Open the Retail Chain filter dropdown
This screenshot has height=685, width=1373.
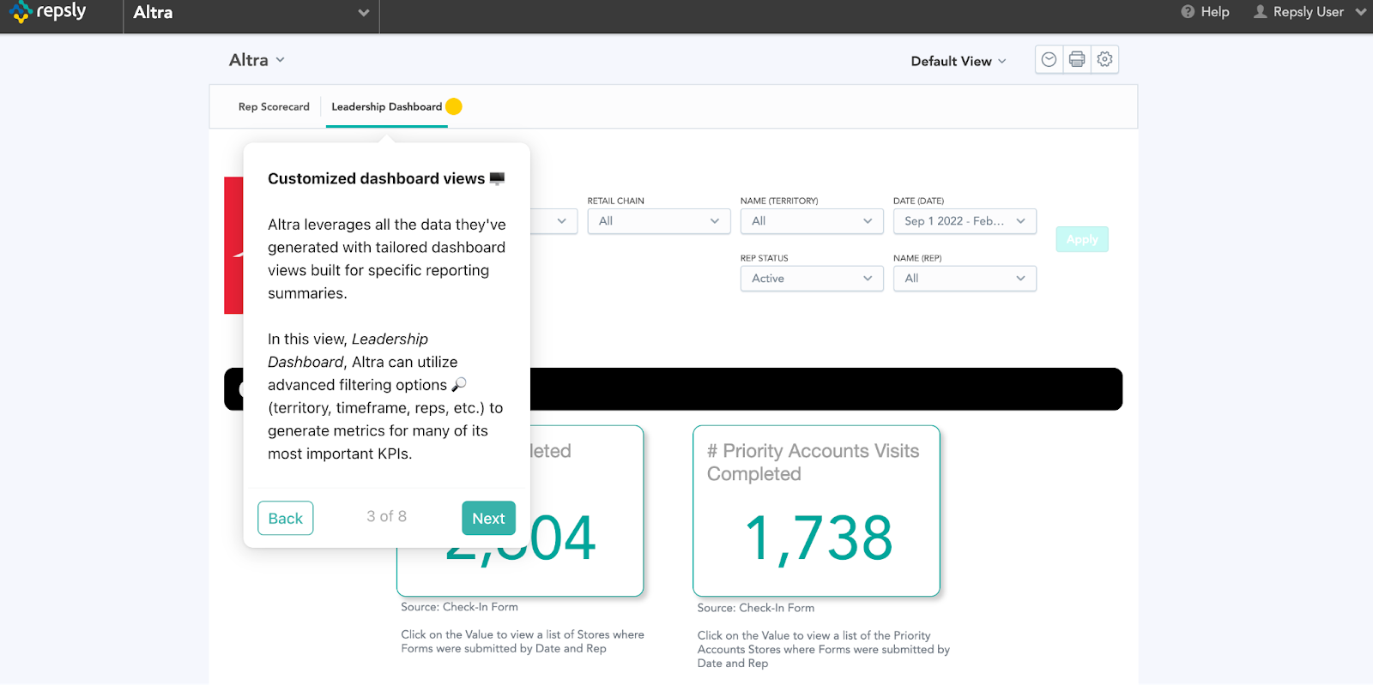coord(659,221)
